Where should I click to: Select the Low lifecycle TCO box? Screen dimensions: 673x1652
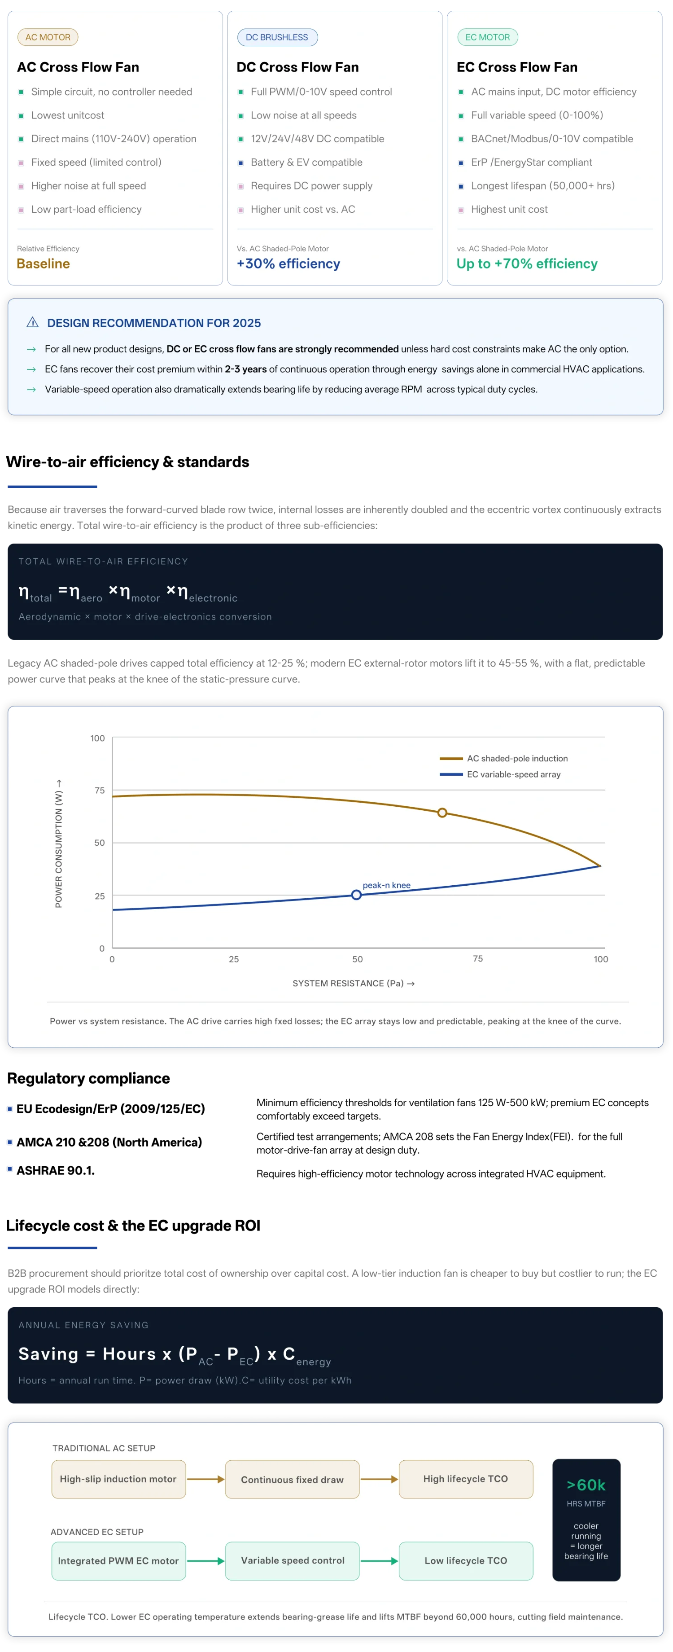pyautogui.click(x=466, y=1561)
